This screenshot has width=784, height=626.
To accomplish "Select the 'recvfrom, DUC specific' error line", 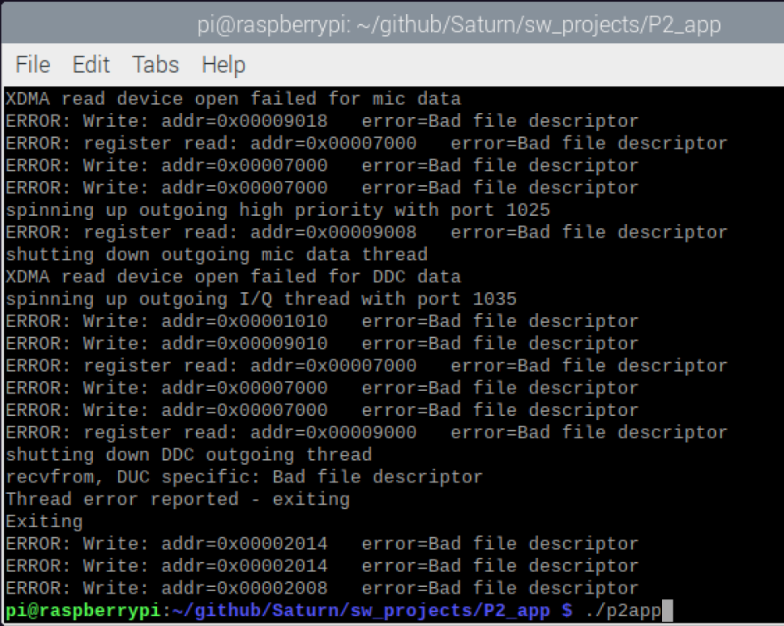I will 241,477.
